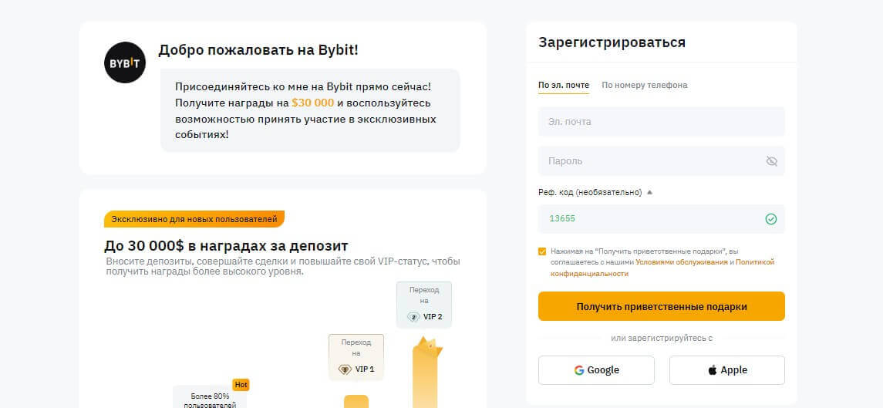Toggle password visibility eye icon
This screenshot has width=883, height=408.
771,161
